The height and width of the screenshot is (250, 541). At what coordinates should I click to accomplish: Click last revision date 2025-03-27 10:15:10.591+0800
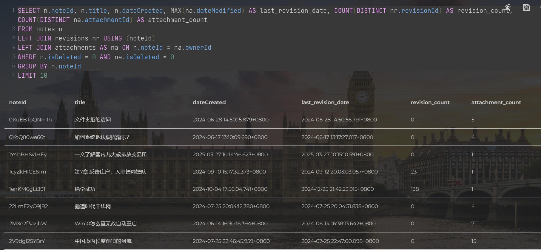pos(337,154)
